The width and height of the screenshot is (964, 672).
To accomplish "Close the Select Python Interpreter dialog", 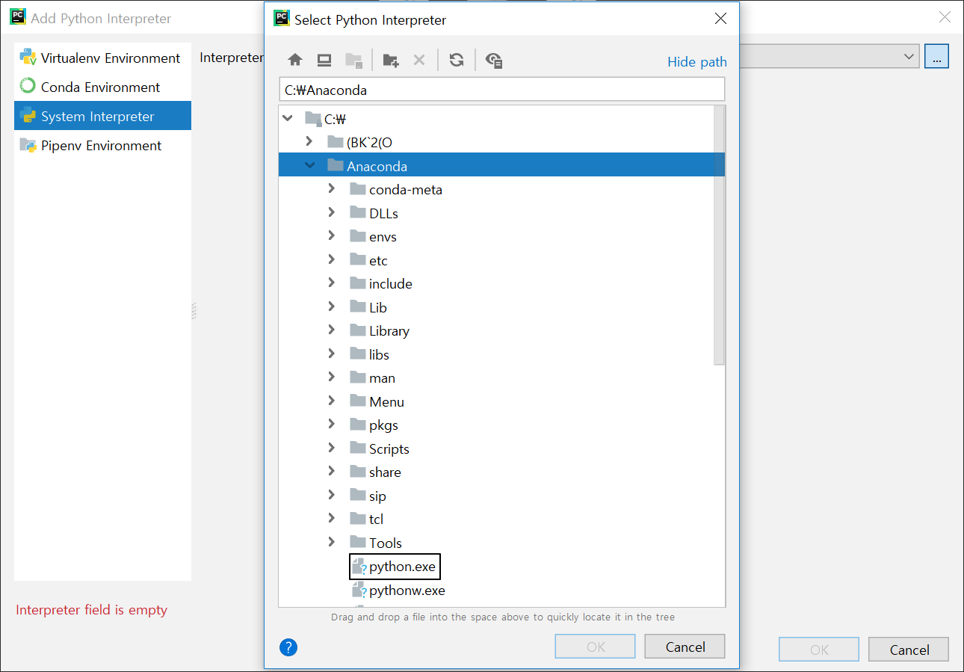I will (x=720, y=19).
